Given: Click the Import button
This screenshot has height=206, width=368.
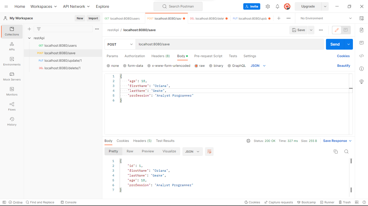Looking at the screenshot, I should coord(93,18).
